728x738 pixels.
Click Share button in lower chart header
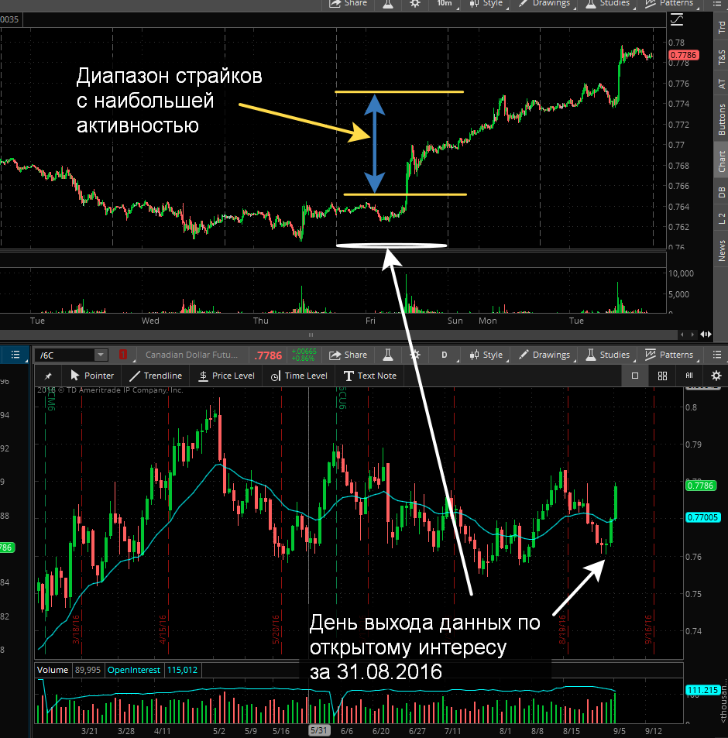tap(349, 355)
